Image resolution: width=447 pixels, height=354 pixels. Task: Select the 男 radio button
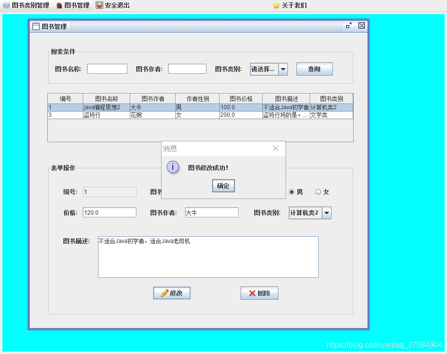coord(292,192)
